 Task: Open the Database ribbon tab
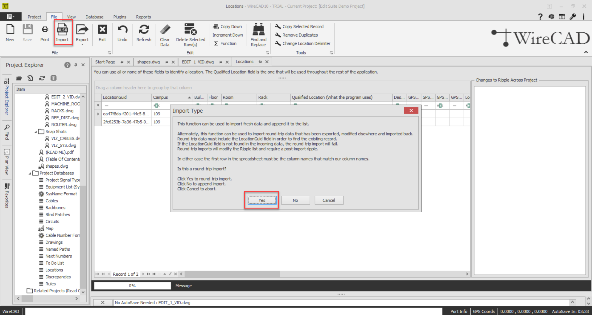click(x=94, y=17)
